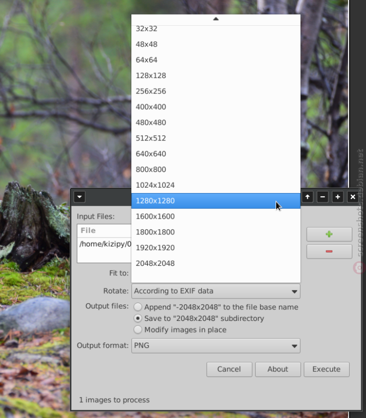
Task: Choose 800x800 from the size list
Action: 216,169
